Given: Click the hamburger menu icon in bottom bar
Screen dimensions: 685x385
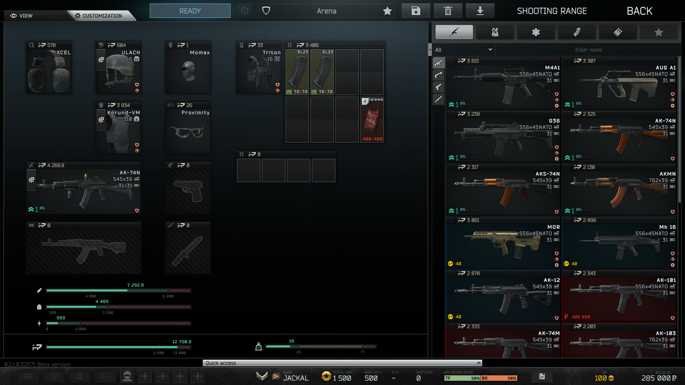Looking at the screenshot, I should click(x=28, y=376).
